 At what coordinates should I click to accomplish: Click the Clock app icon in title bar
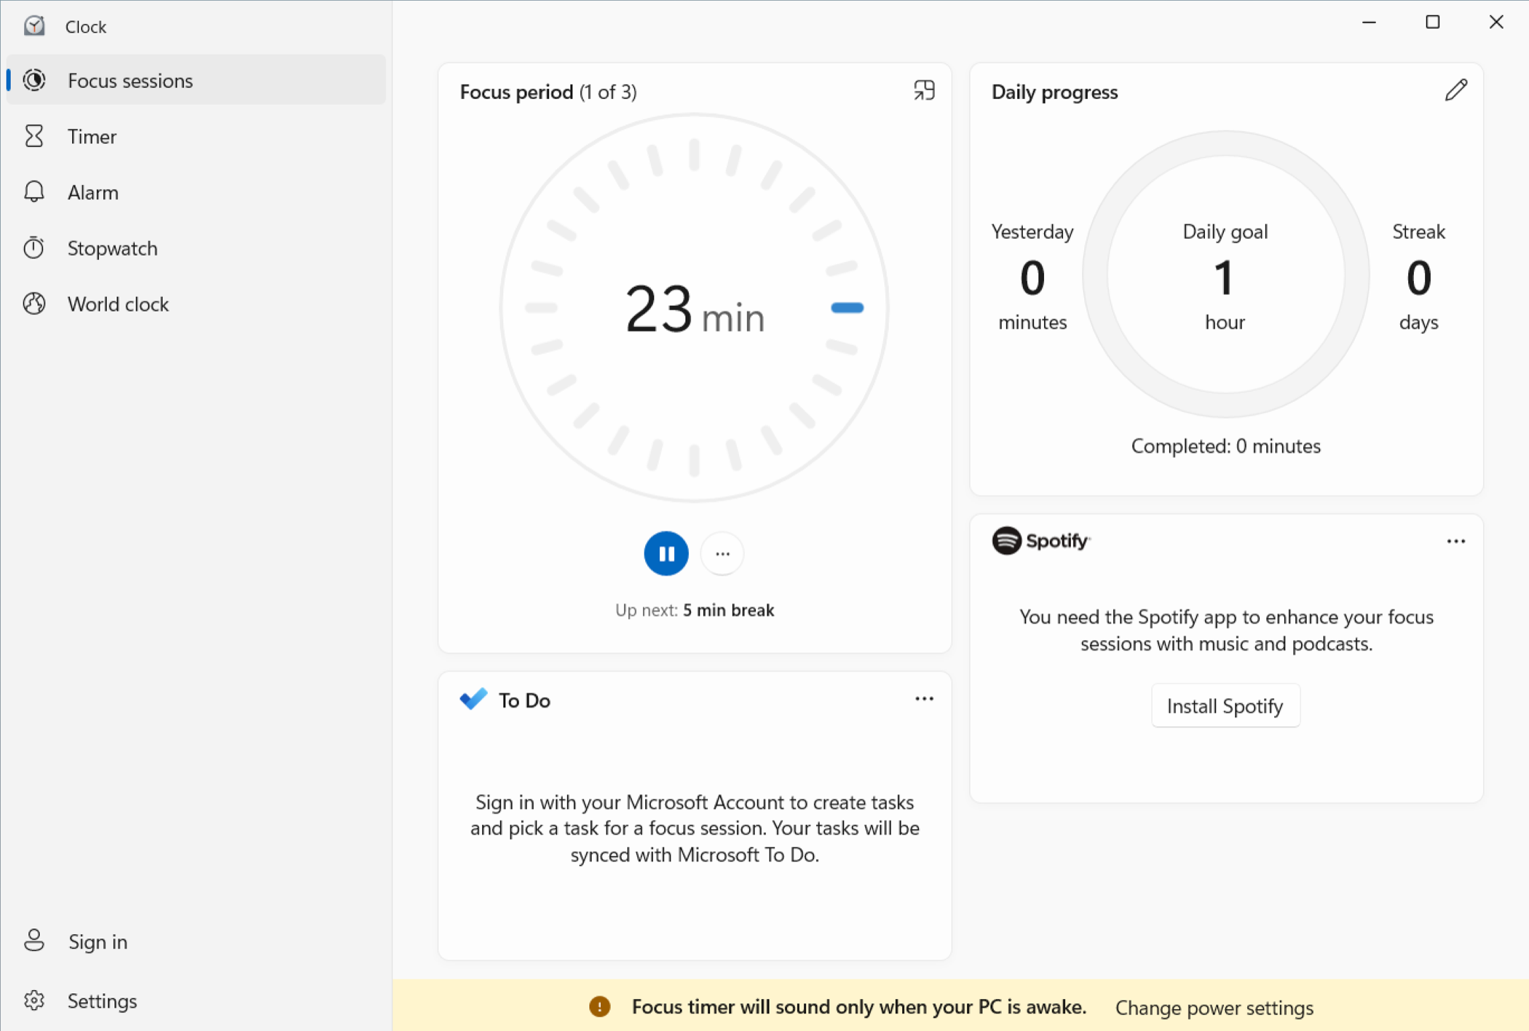[x=34, y=26]
